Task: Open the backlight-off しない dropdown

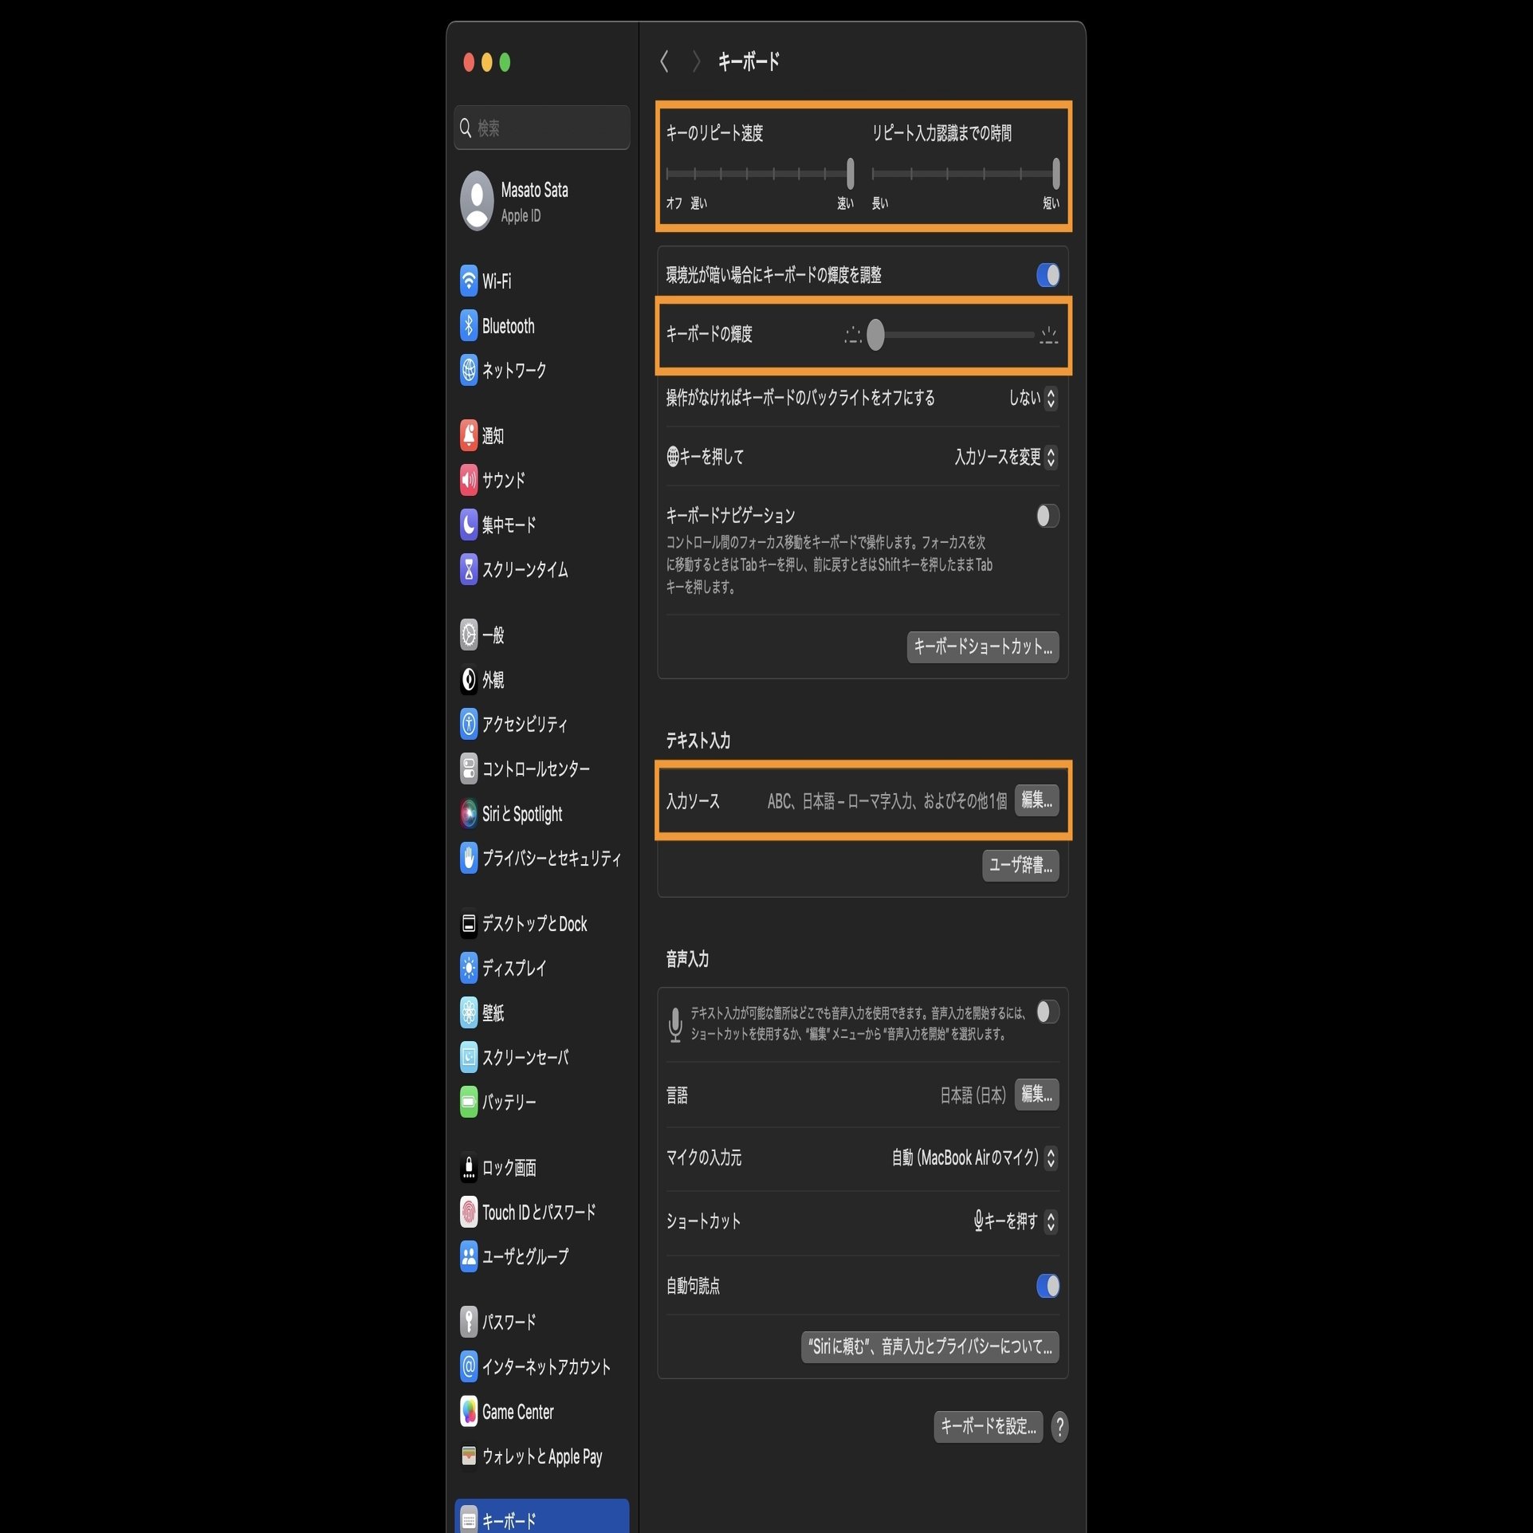Action: (x=1033, y=397)
